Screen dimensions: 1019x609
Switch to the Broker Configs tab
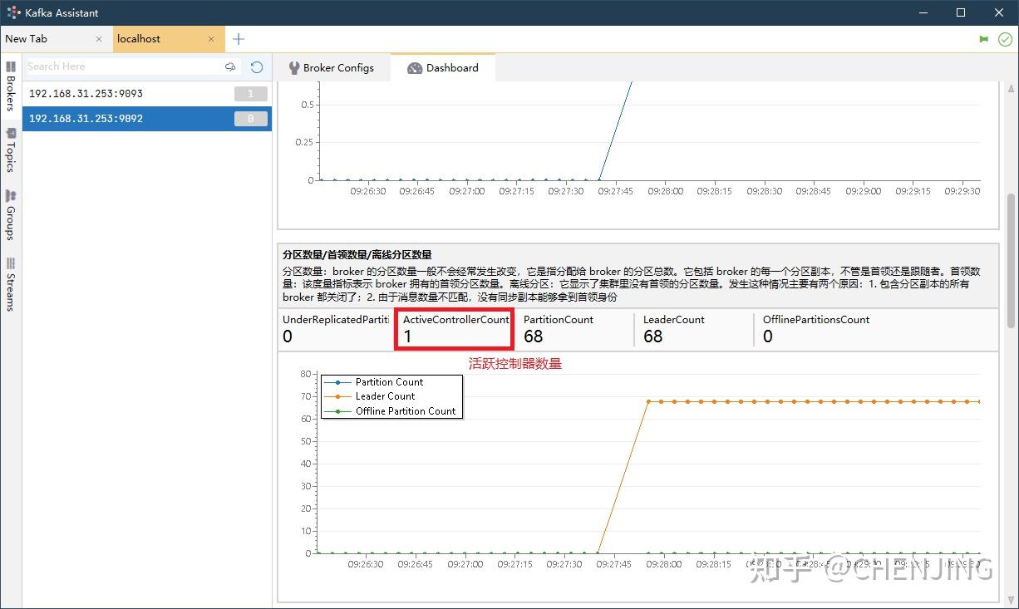(x=341, y=67)
